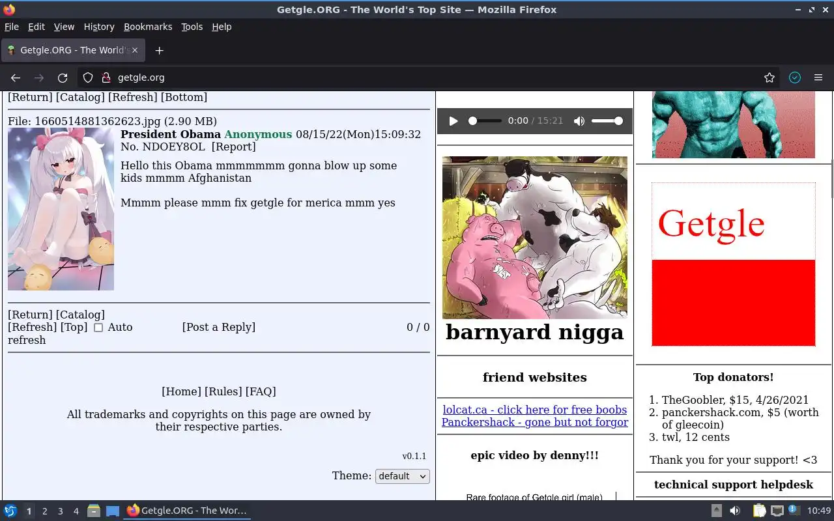Click the post number NDOEY8OL
Screen dimensions: 834x521
[173, 147]
